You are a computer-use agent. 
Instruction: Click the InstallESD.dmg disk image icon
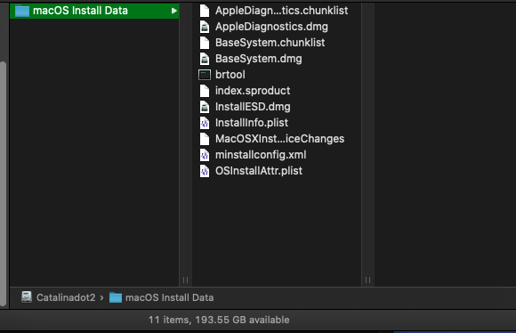point(205,107)
